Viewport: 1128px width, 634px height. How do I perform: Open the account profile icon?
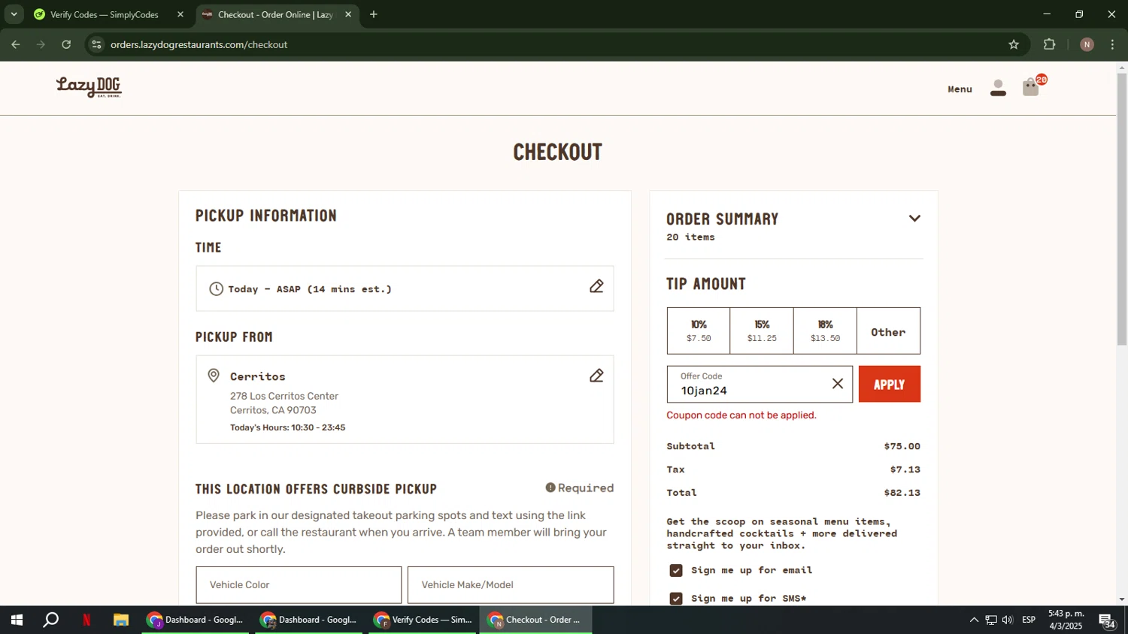click(998, 89)
